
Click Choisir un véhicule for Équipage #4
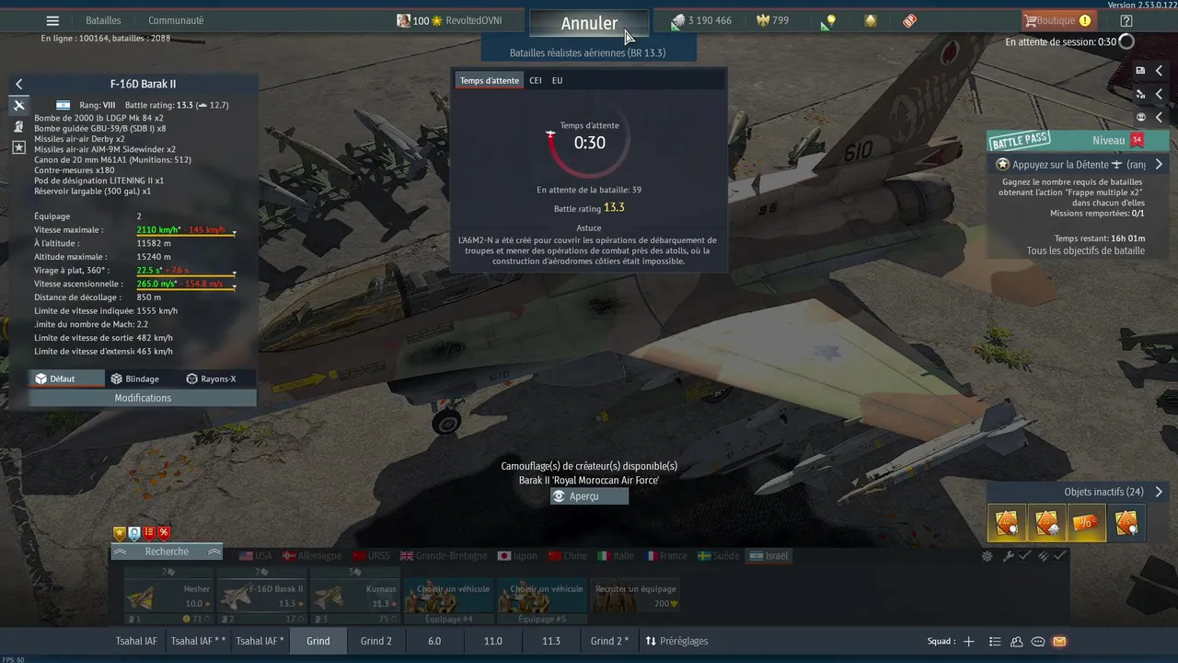point(449,602)
